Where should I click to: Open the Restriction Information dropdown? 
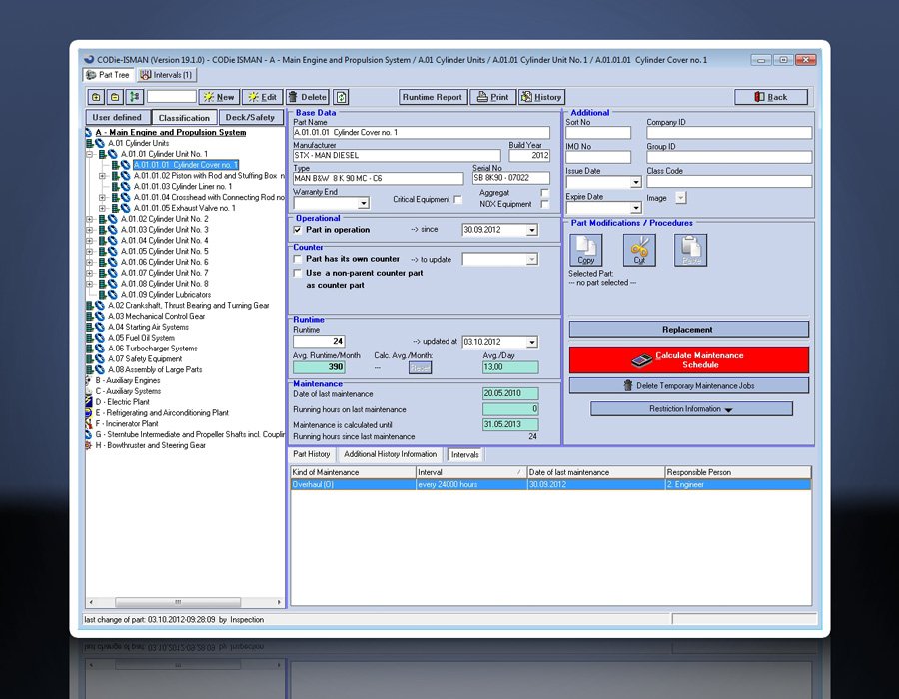tap(691, 409)
